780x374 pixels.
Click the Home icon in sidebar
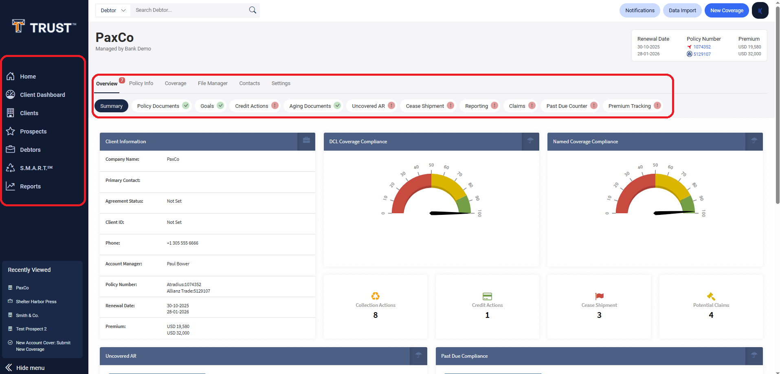pos(11,77)
